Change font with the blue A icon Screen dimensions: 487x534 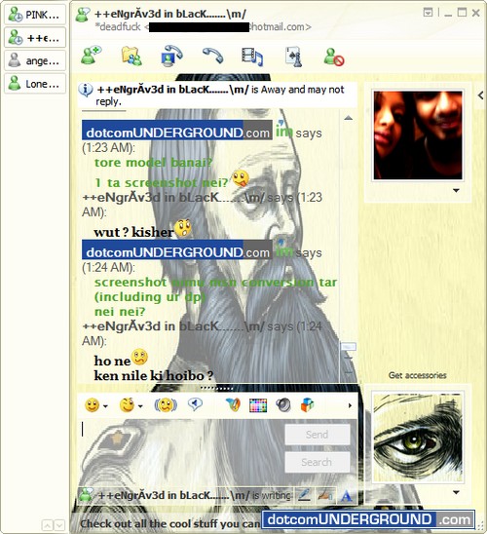(x=347, y=496)
